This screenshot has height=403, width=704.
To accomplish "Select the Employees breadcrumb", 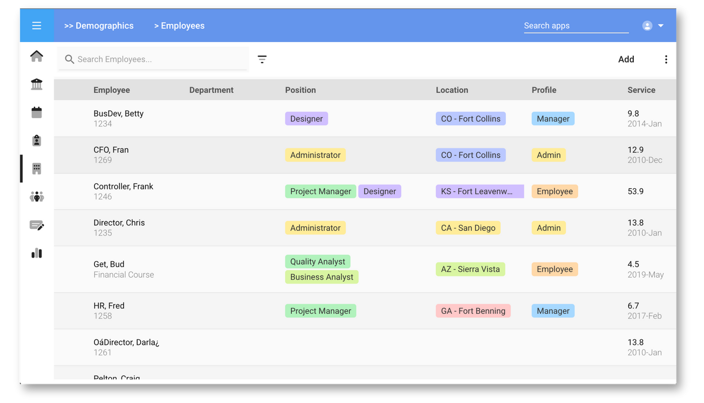I will point(179,26).
